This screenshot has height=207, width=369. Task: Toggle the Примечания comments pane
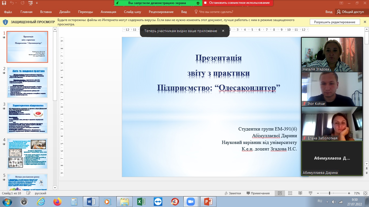point(258,193)
